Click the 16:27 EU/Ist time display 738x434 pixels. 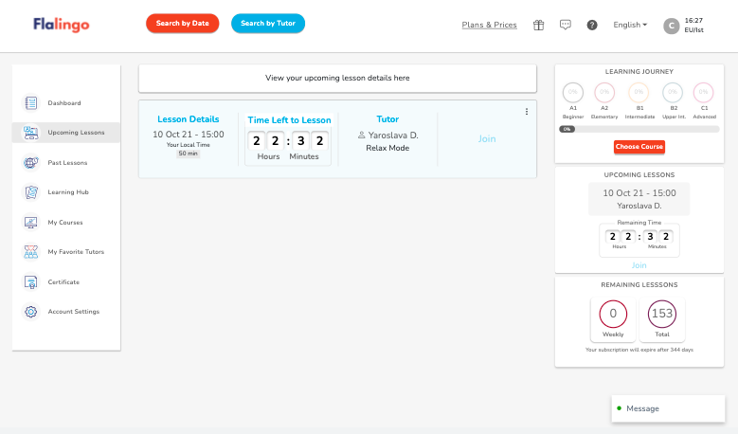pos(693,25)
